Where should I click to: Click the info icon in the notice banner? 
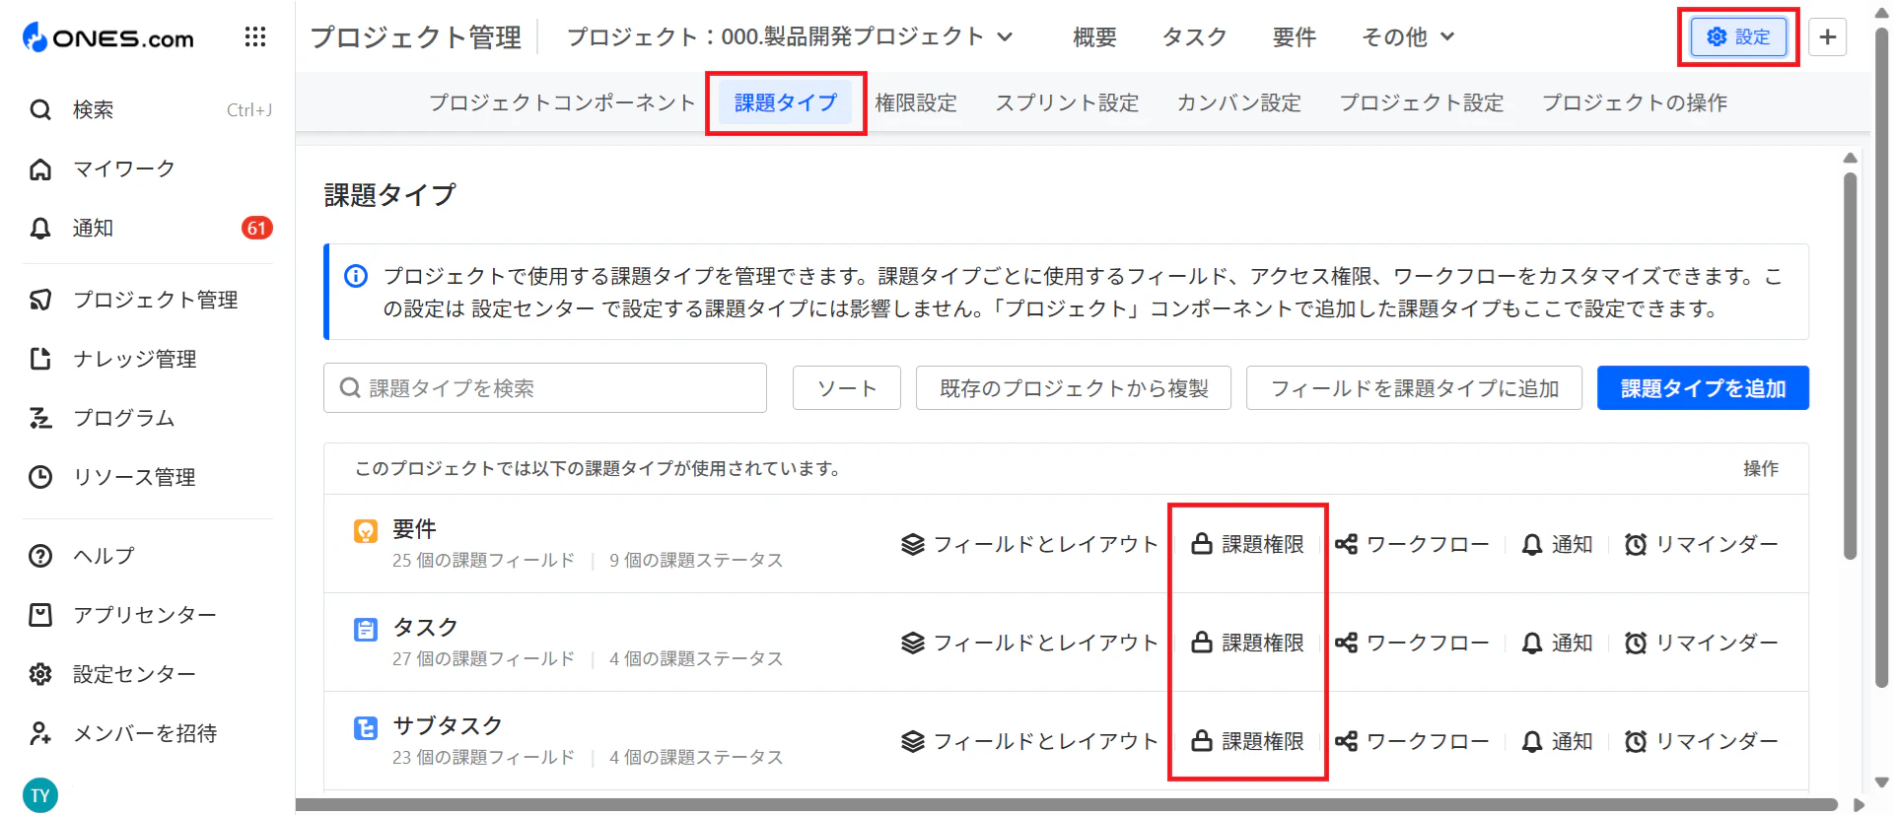point(356,276)
